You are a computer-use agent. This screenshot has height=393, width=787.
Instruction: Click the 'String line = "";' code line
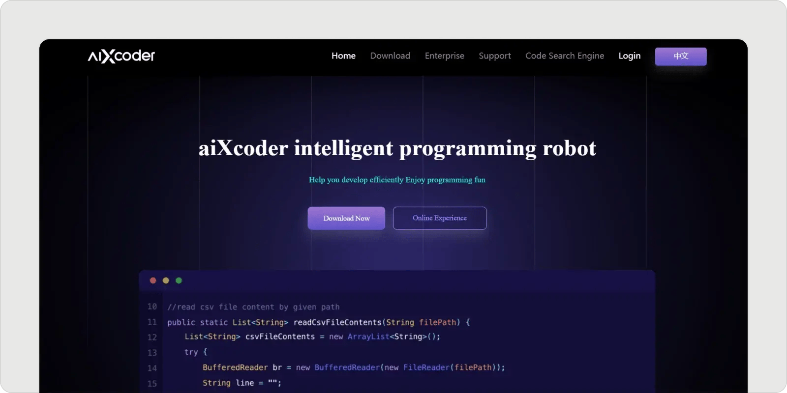(x=242, y=383)
